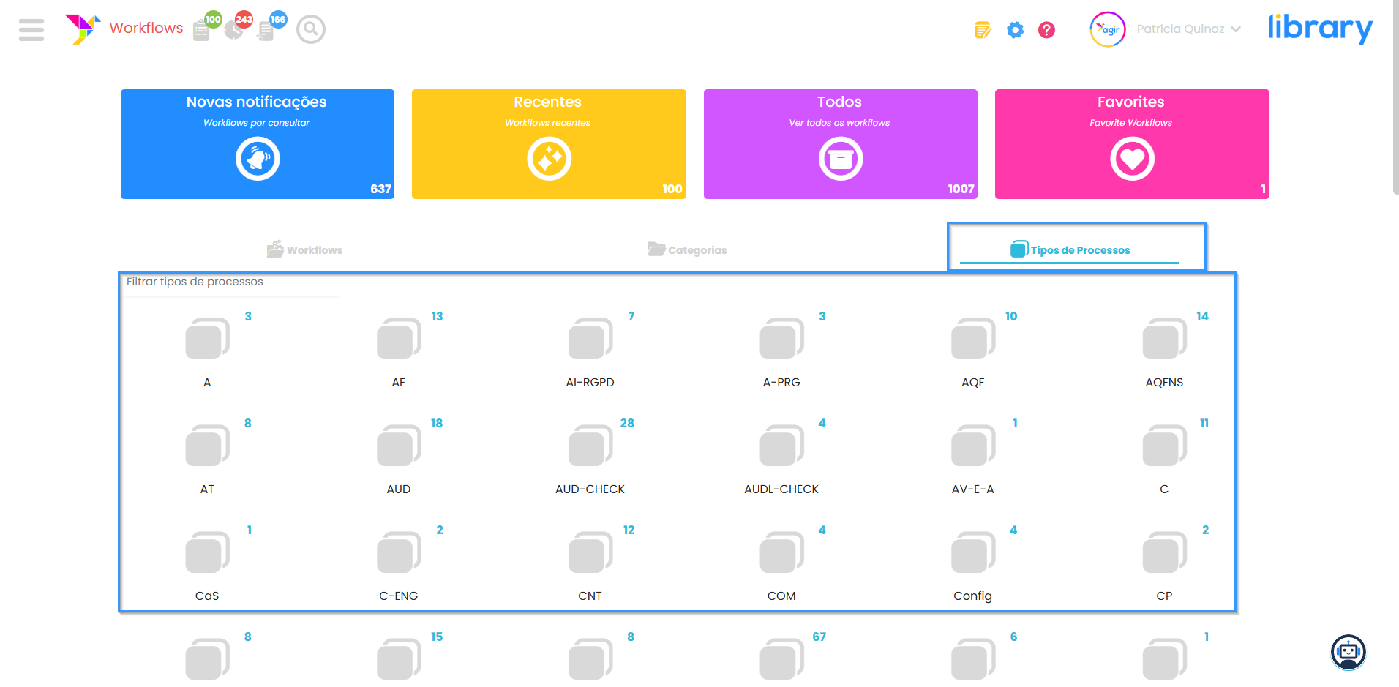Viewport: 1399px width, 687px height.
Task: Open the red help question mark
Action: point(1046,30)
